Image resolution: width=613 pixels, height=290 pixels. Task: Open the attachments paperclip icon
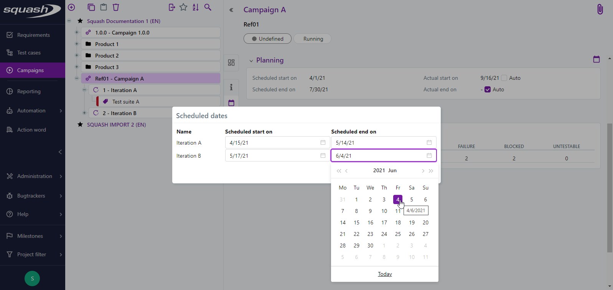click(x=600, y=9)
